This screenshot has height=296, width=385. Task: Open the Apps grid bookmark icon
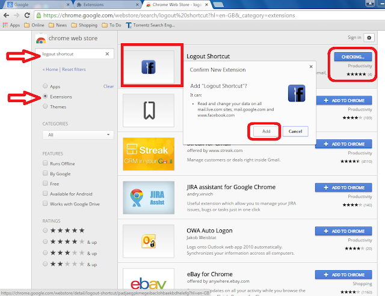(x=5, y=25)
